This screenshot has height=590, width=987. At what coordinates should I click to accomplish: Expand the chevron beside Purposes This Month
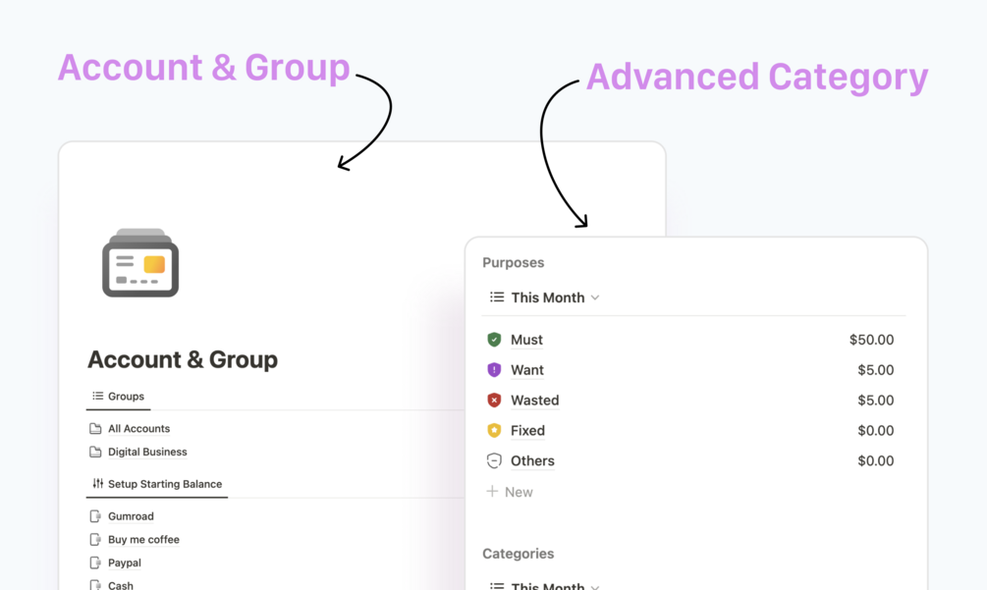pos(595,297)
